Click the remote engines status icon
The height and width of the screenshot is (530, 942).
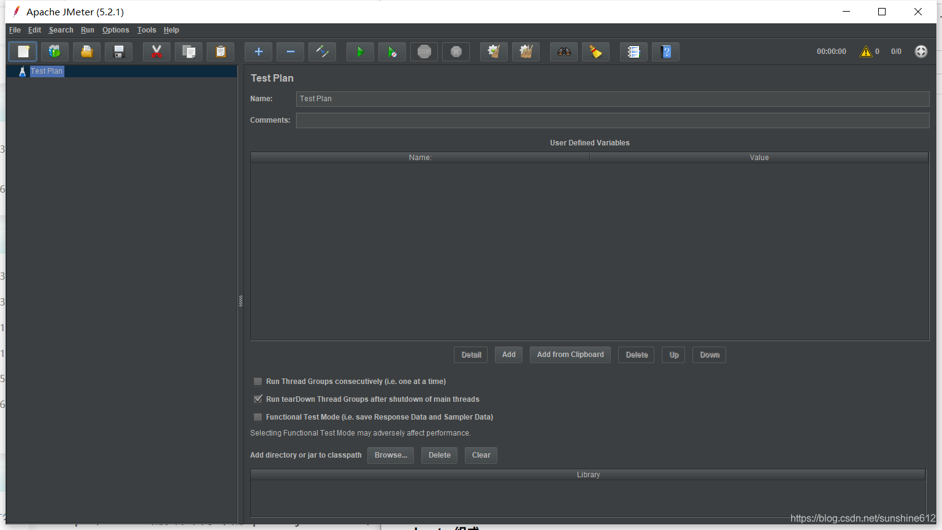point(921,52)
